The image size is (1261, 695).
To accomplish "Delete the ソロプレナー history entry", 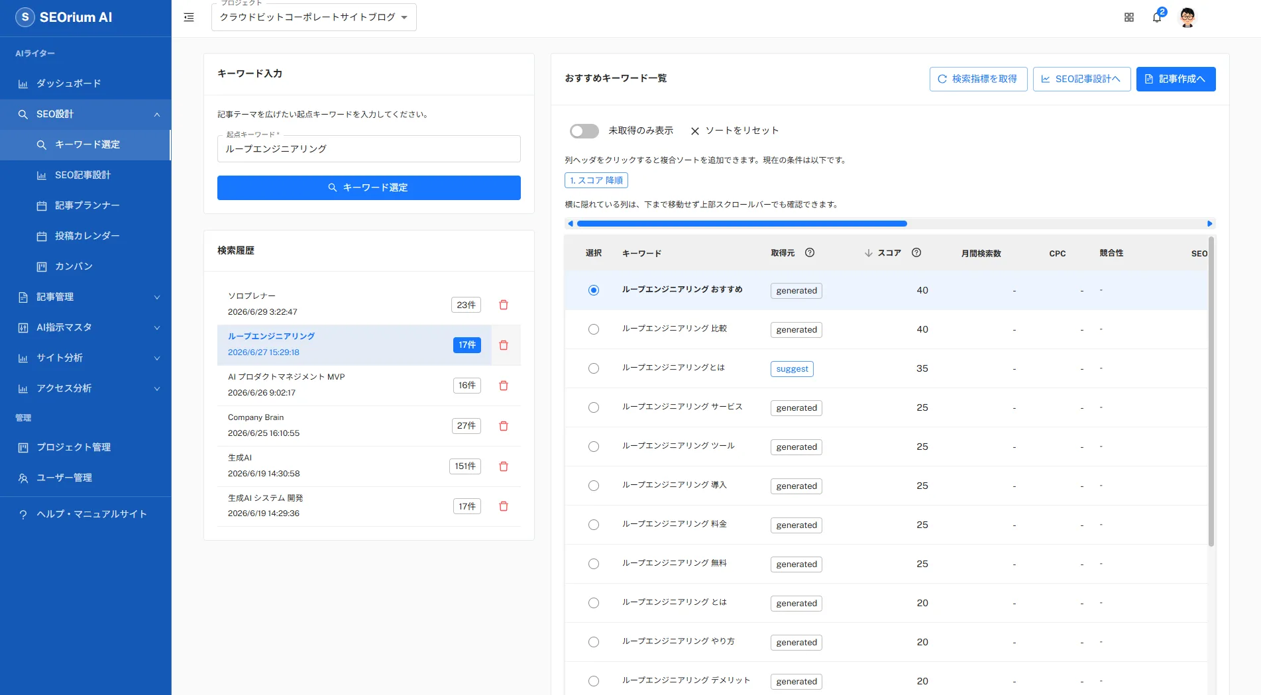I will 504,305.
